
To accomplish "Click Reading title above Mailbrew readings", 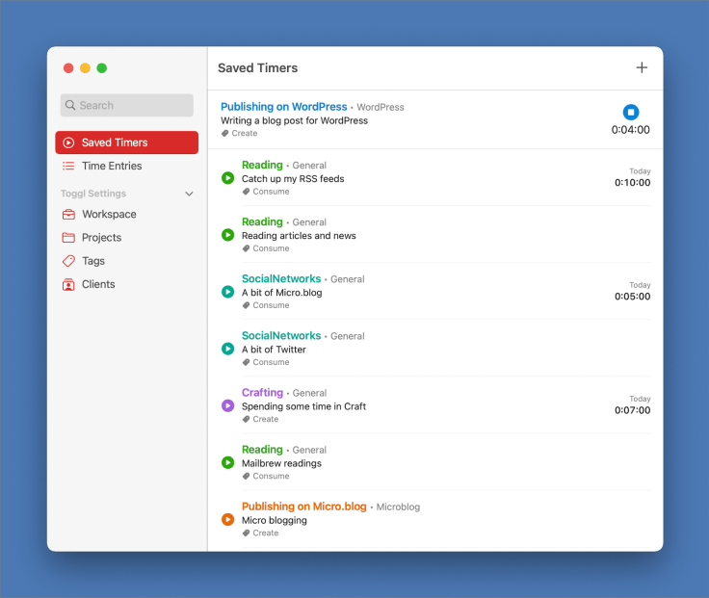I will [262, 450].
